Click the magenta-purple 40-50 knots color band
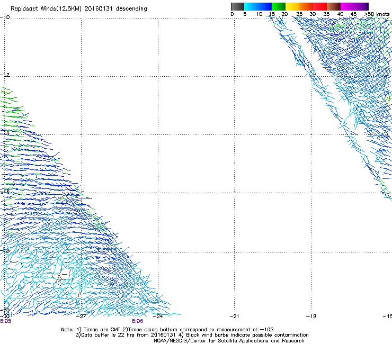Image resolution: width=392 pixels, height=344 pixels. (x=354, y=6)
